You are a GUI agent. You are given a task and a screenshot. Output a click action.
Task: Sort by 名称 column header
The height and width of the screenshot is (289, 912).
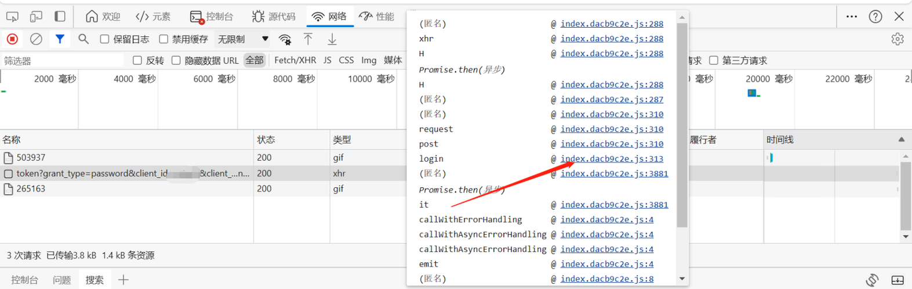(126, 139)
